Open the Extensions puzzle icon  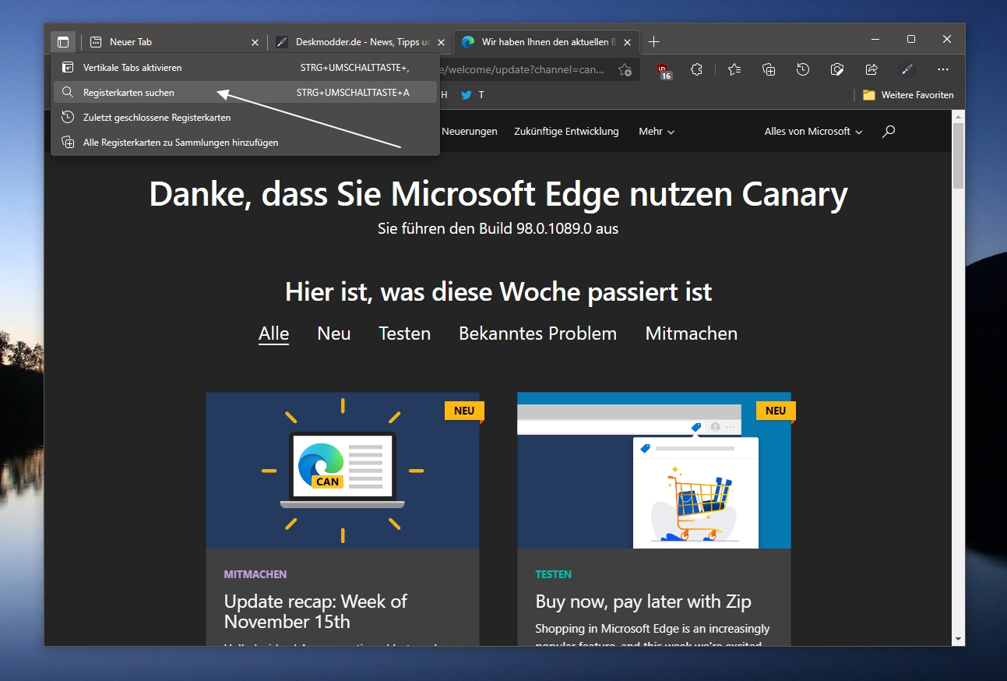click(697, 69)
